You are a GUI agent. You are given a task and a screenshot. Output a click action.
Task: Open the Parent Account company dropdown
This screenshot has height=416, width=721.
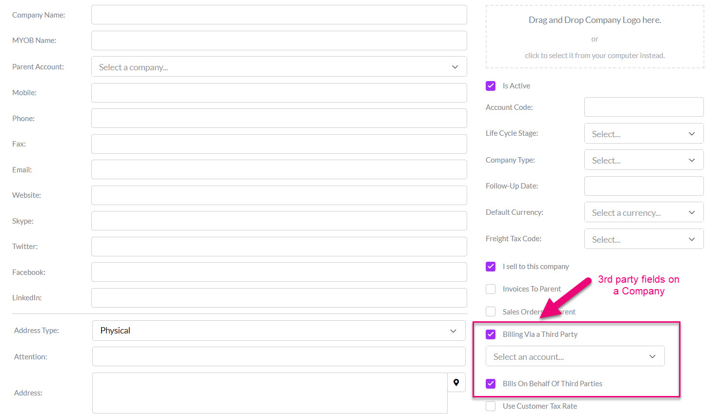coord(279,67)
